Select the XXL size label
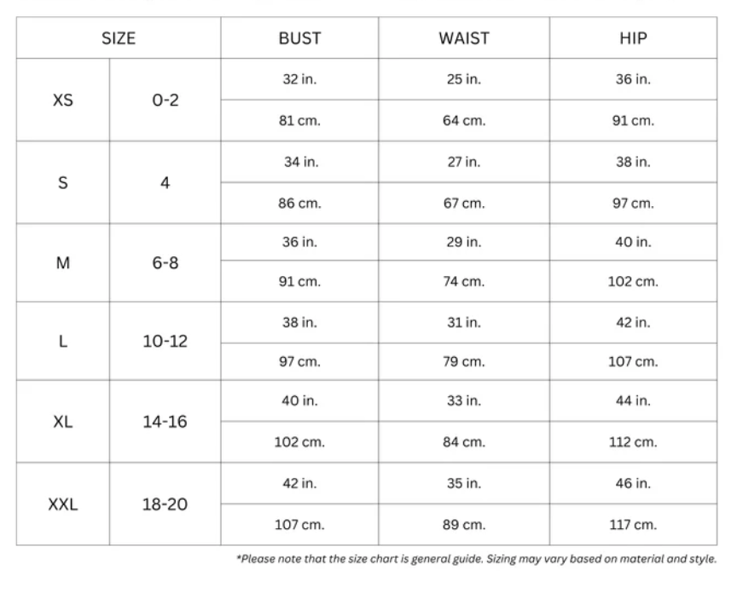Viewport: 737px width, 598px height. (63, 504)
